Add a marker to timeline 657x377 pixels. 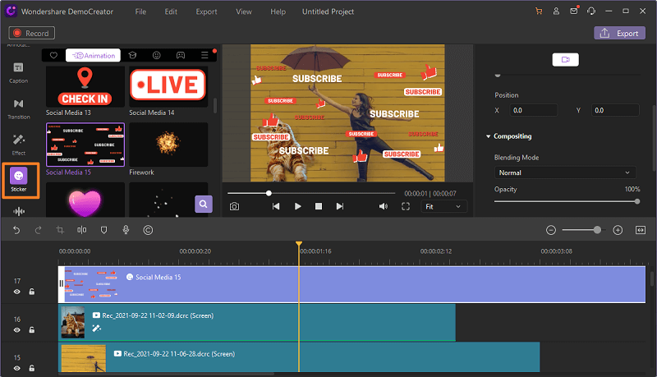(x=104, y=230)
